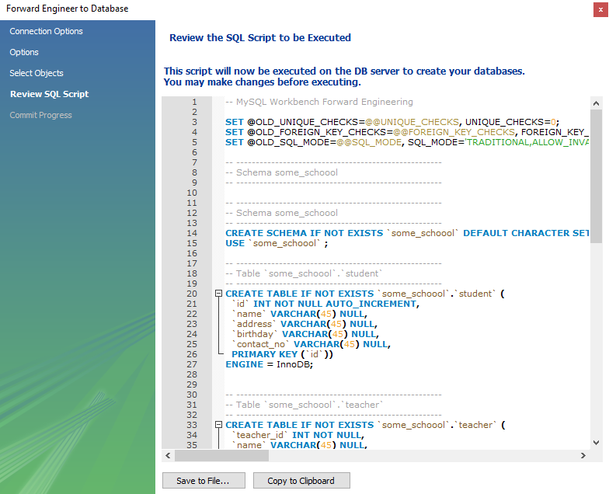Click the SET @OLD_SQL_MODE line
Screen dimensions: 609x494
(x=407, y=142)
